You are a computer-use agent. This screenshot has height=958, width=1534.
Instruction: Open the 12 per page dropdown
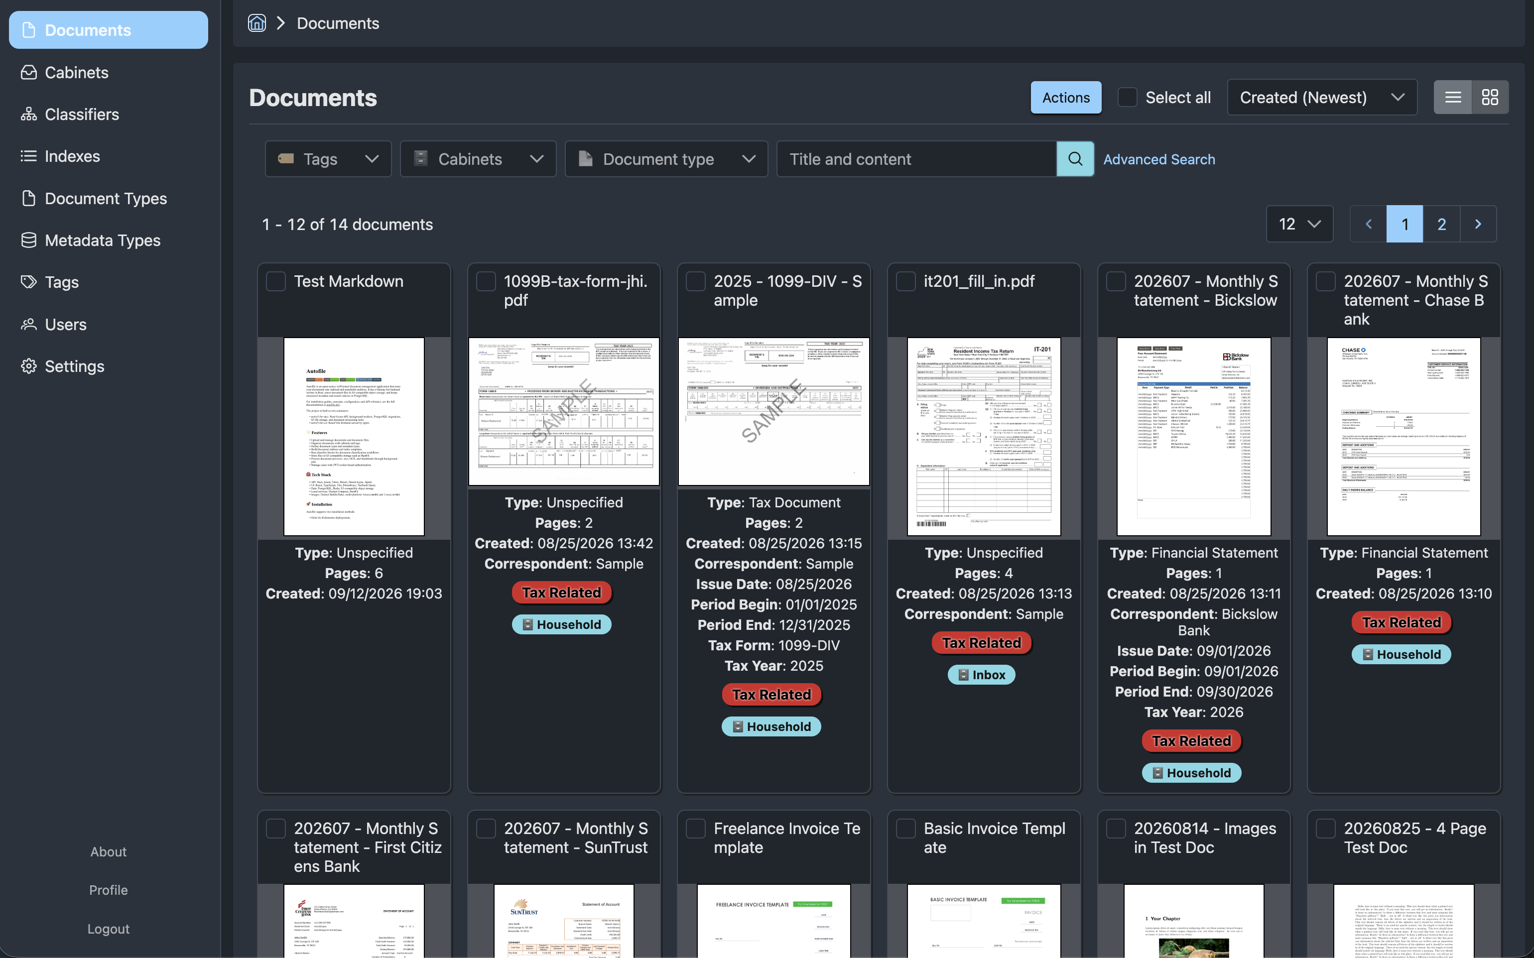tap(1299, 224)
